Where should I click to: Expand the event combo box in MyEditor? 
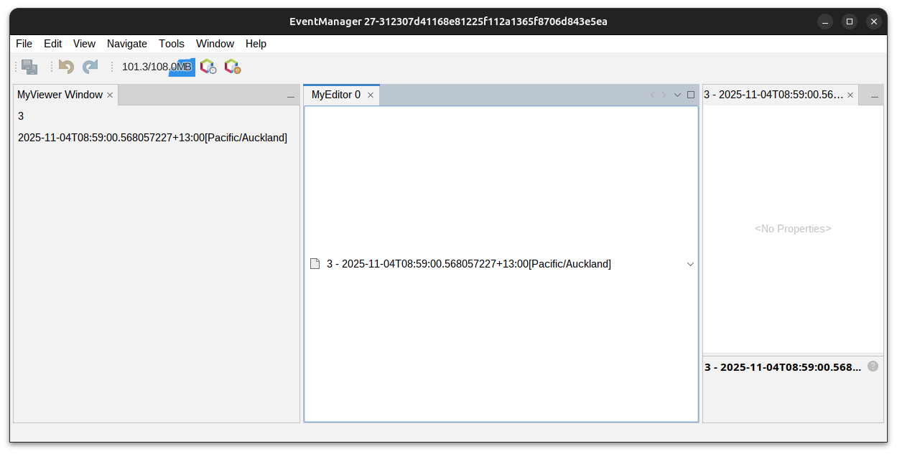tap(690, 264)
